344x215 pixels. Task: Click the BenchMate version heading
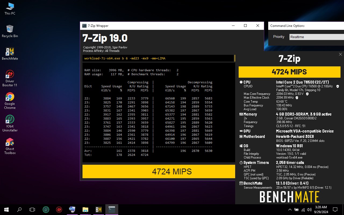point(253,183)
